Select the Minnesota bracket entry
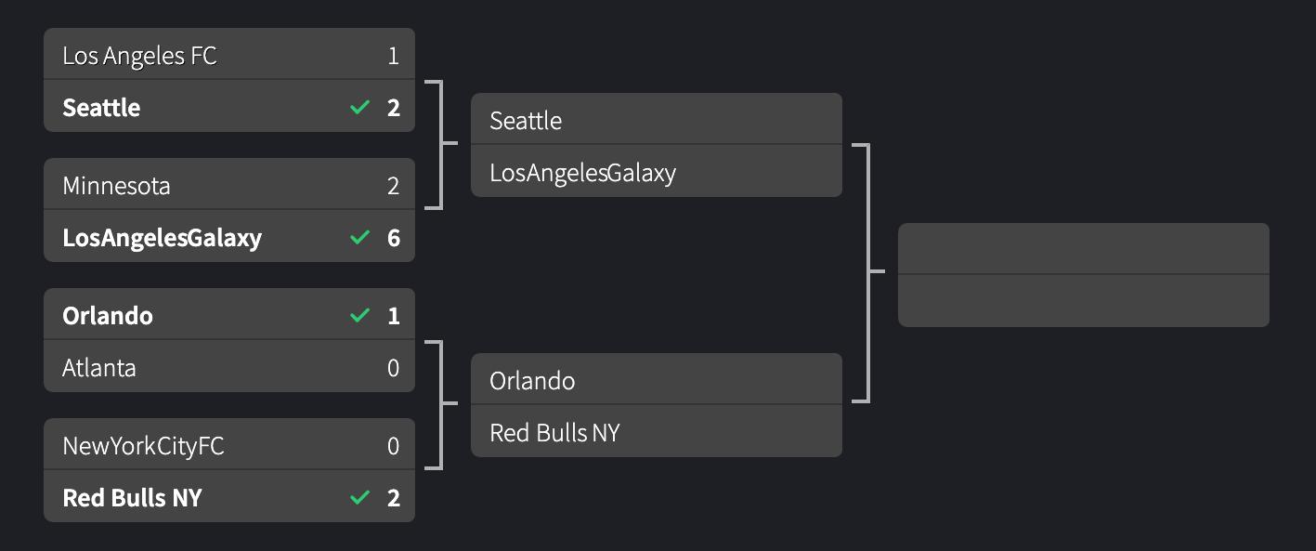1316x551 pixels. coord(116,185)
